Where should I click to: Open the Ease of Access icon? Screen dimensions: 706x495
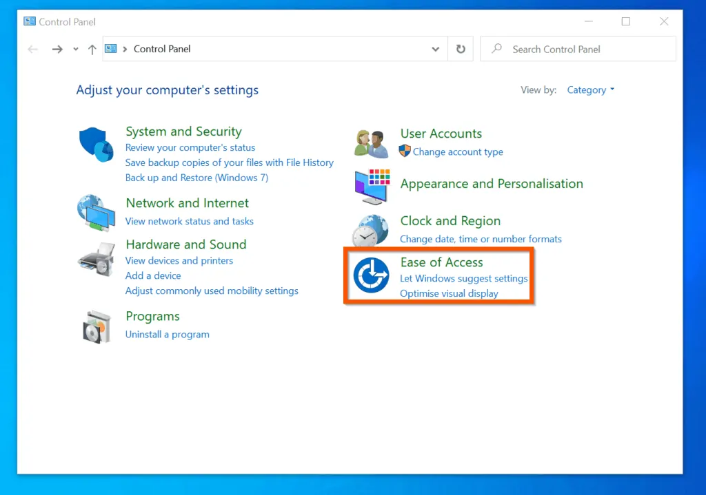coord(371,276)
